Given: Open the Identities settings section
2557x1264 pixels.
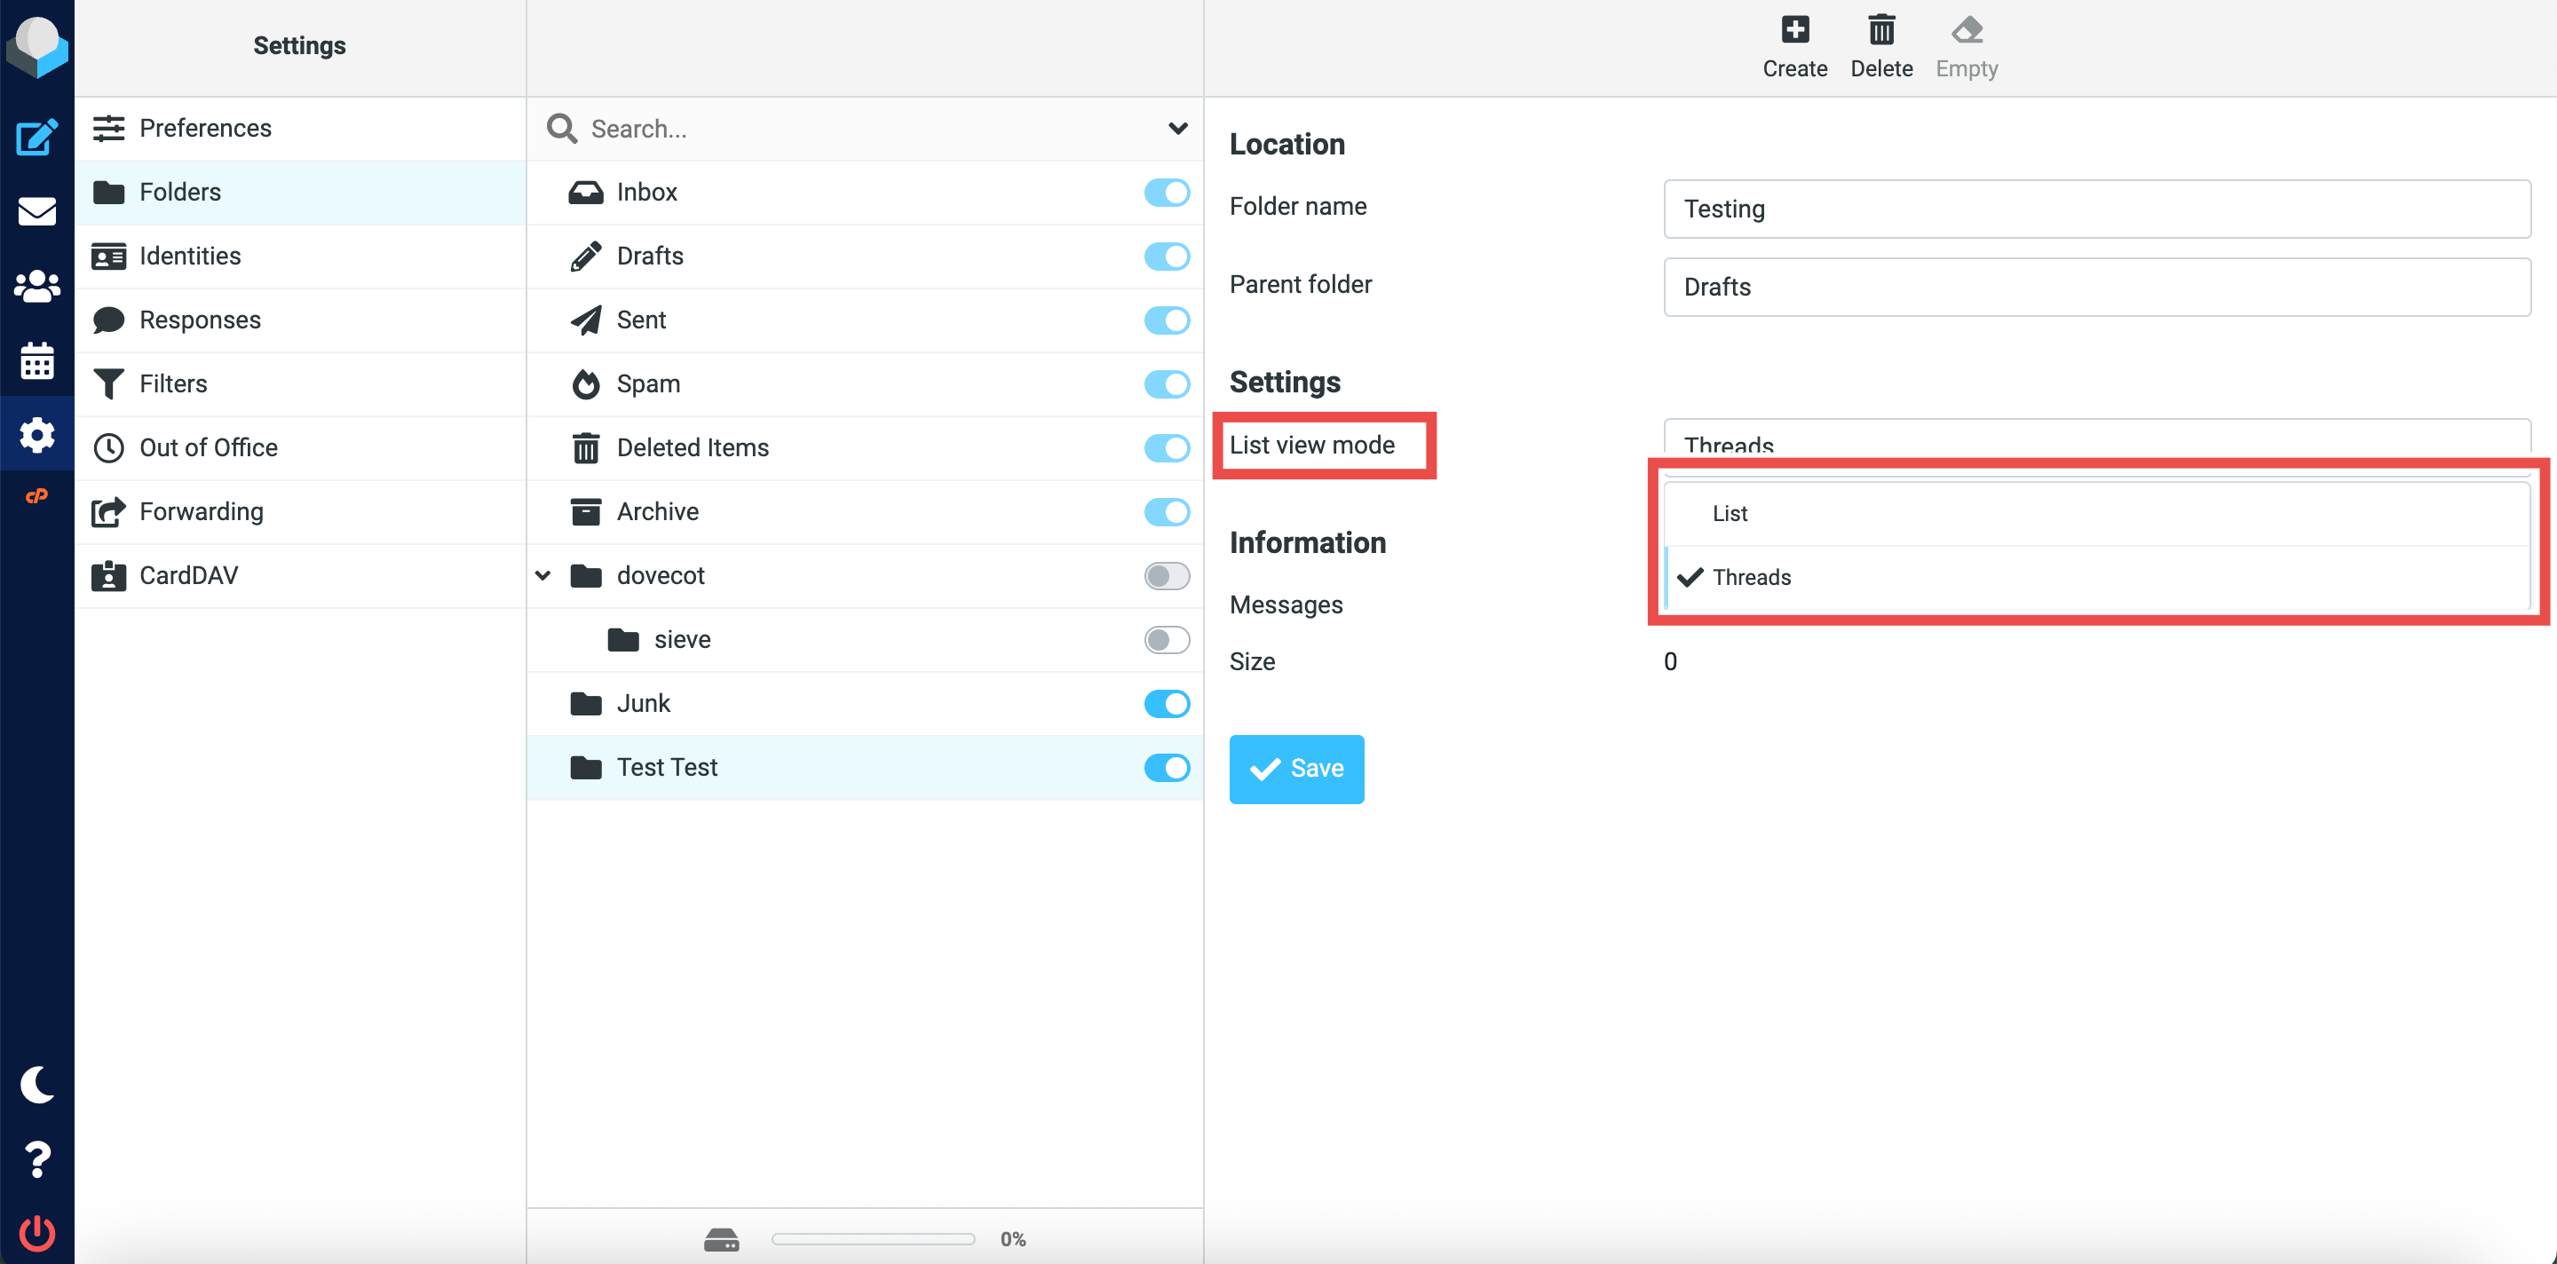Looking at the screenshot, I should pos(190,256).
